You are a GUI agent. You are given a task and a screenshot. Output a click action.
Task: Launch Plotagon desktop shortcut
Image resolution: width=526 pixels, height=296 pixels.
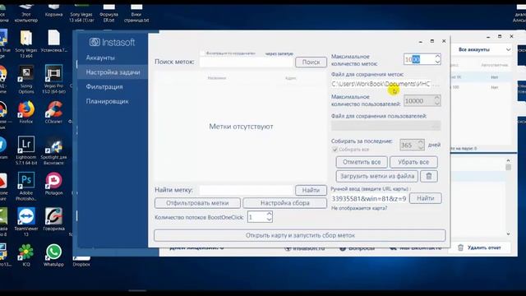point(53,183)
